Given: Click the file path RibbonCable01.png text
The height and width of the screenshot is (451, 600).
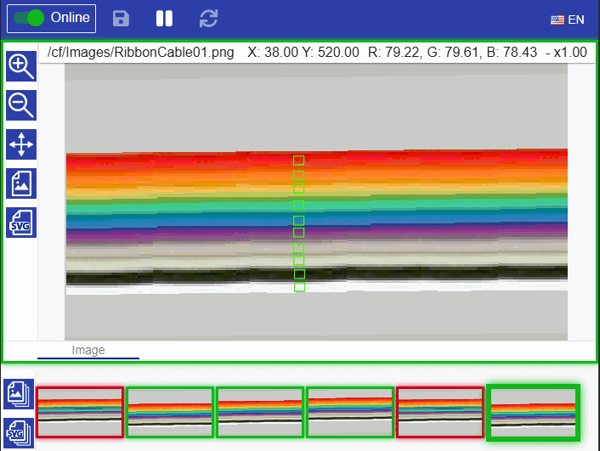Looking at the screenshot, I should click(140, 52).
